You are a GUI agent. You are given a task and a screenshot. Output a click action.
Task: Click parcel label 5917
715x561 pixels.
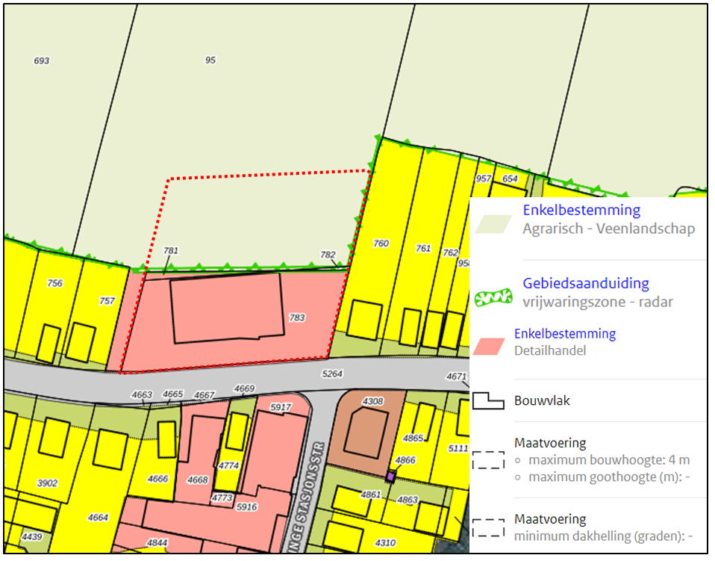pyautogui.click(x=281, y=406)
